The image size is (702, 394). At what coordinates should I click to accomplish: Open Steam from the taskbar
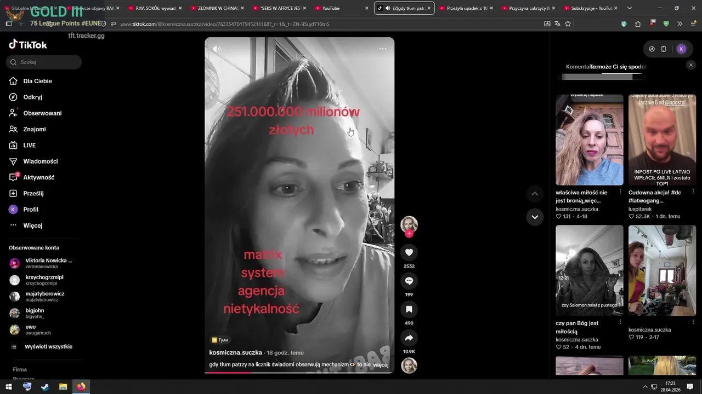coord(45,386)
